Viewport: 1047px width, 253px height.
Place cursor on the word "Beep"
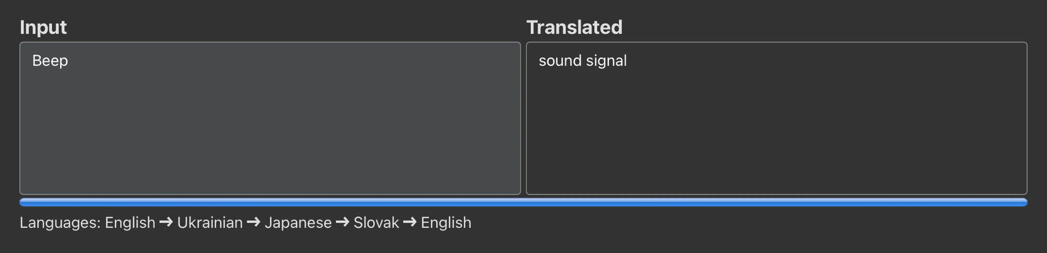pos(50,61)
